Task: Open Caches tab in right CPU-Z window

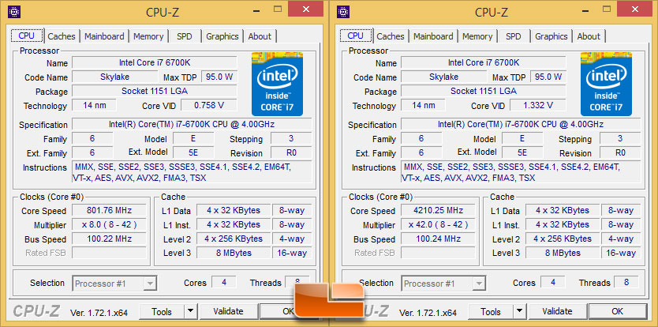Action: click(391, 36)
